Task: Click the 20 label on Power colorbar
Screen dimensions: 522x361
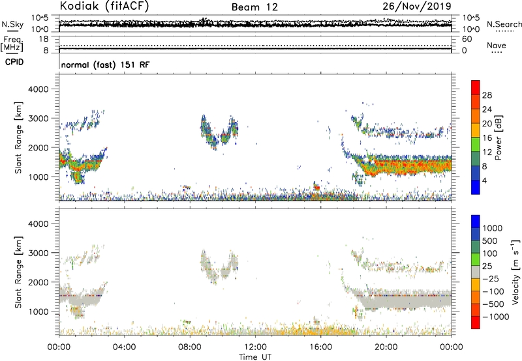Action: (x=487, y=124)
